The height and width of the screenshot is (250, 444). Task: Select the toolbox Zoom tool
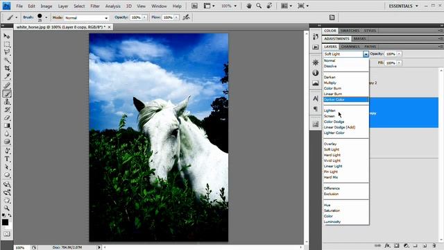[7, 208]
